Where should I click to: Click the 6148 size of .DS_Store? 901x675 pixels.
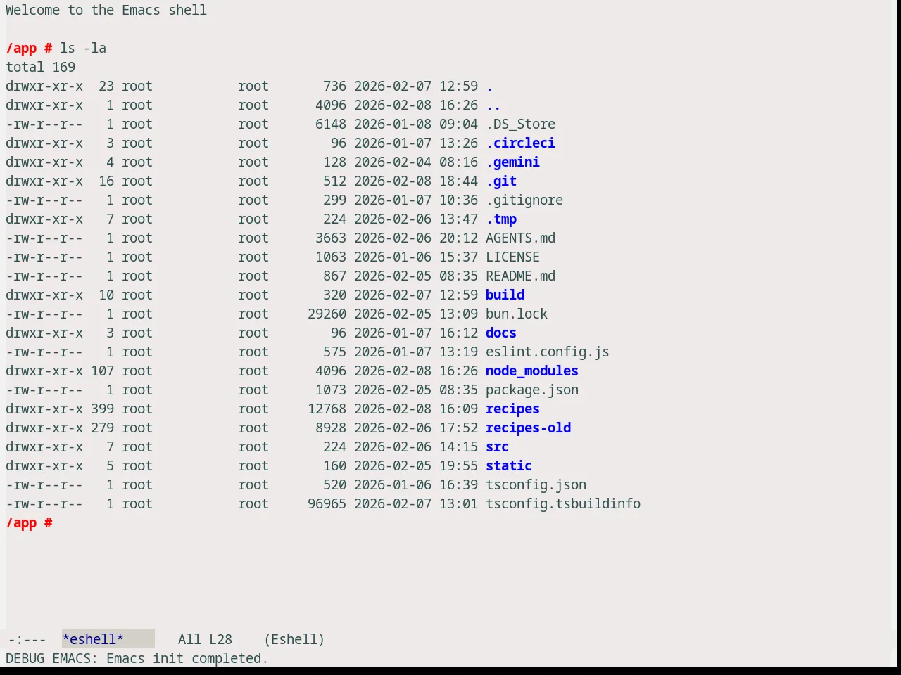coord(331,124)
